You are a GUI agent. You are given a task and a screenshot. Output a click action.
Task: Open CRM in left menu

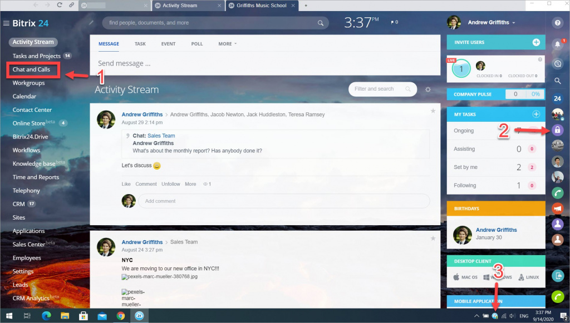(x=18, y=204)
